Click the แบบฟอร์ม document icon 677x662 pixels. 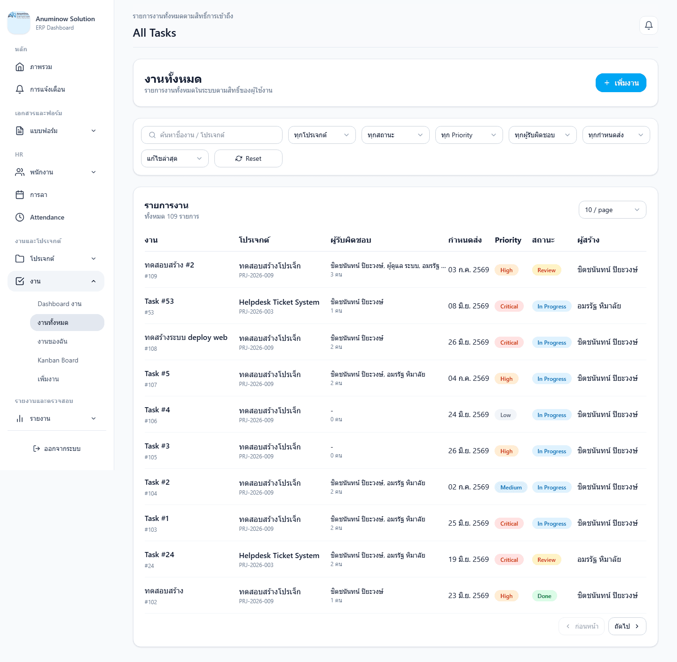[20, 131]
